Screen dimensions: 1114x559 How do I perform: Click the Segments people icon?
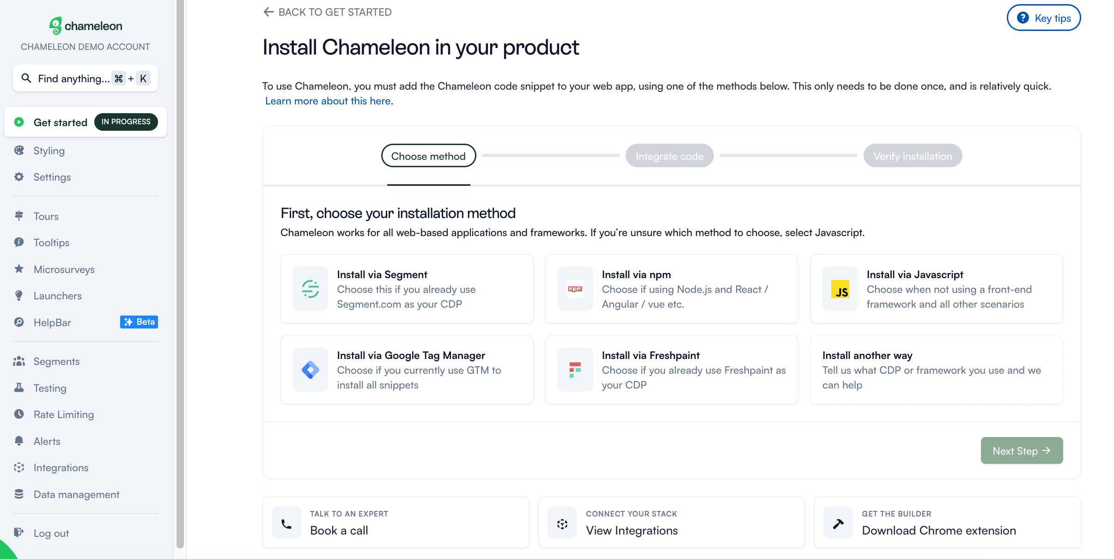coord(19,361)
